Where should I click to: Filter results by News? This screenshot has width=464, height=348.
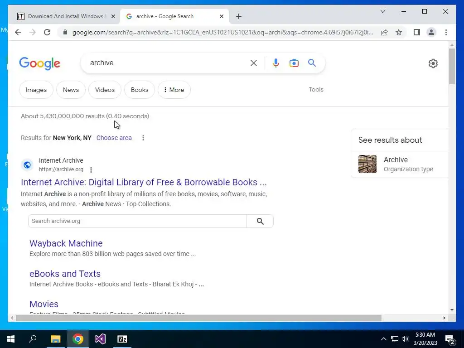(x=71, y=90)
